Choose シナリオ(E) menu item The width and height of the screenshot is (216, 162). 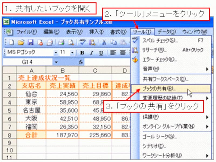(x=171, y=146)
